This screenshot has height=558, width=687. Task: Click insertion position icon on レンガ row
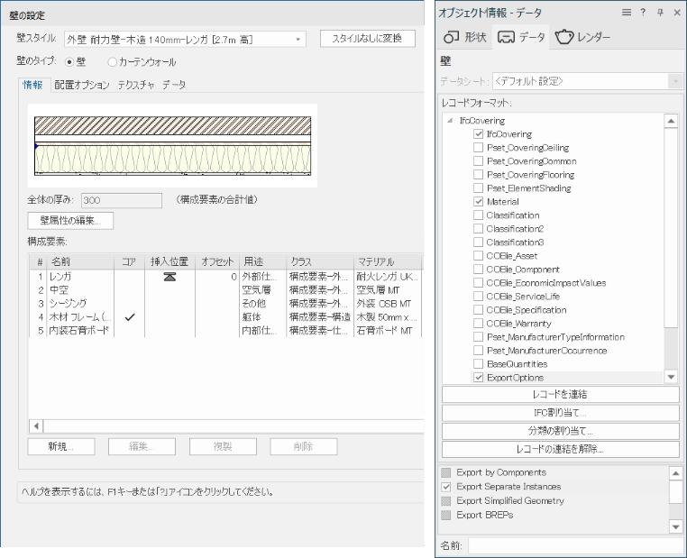pyautogui.click(x=169, y=277)
